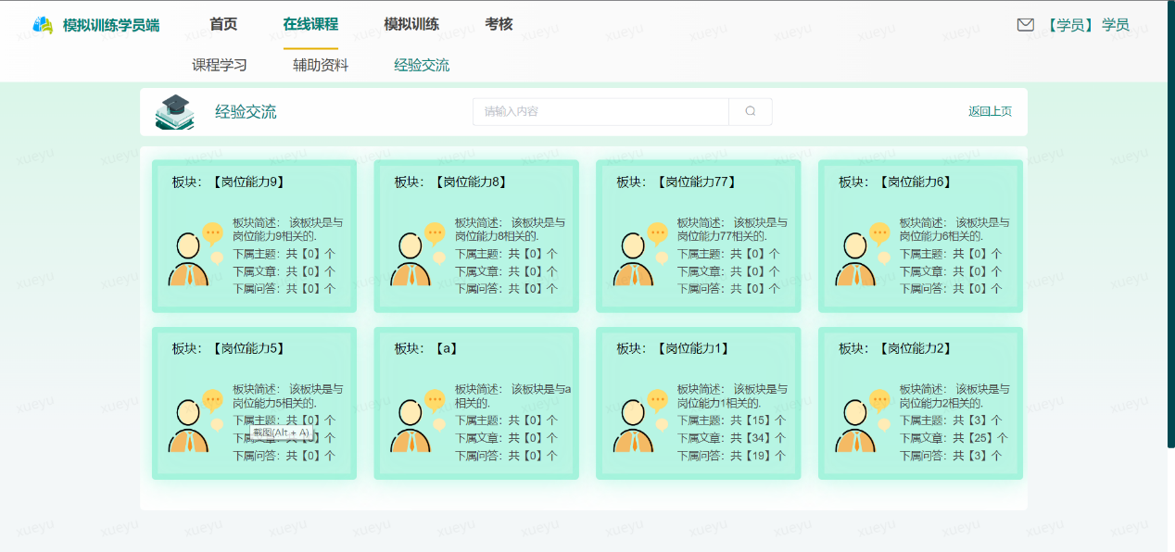Open the 岗位能力77 board card
The height and width of the screenshot is (552, 1175).
pyautogui.click(x=698, y=235)
